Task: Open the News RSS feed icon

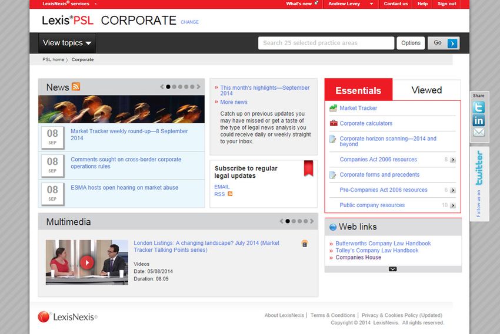Action: 76,86
